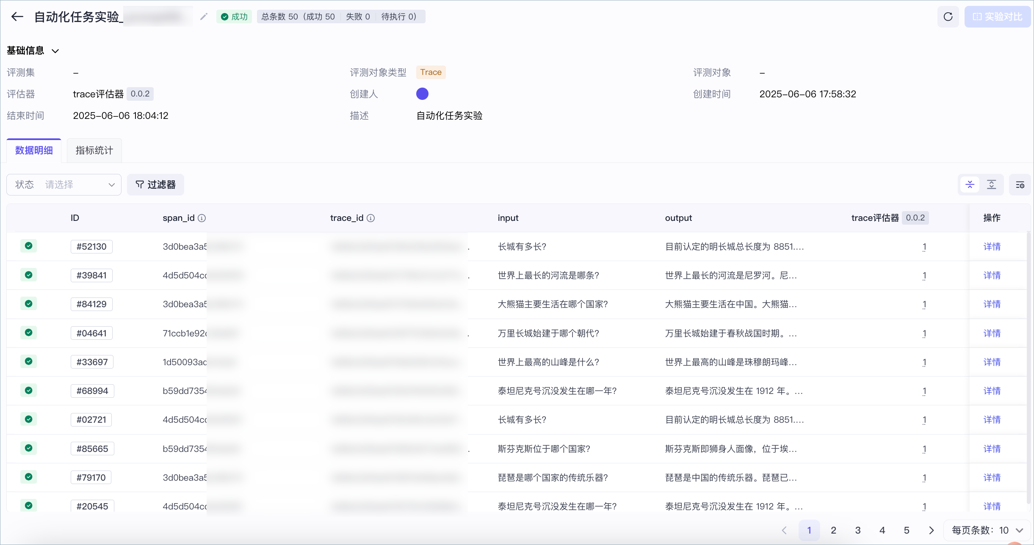Click the table vertical scrollbar
Image resolution: width=1034 pixels, height=545 pixels.
[x=1029, y=367]
